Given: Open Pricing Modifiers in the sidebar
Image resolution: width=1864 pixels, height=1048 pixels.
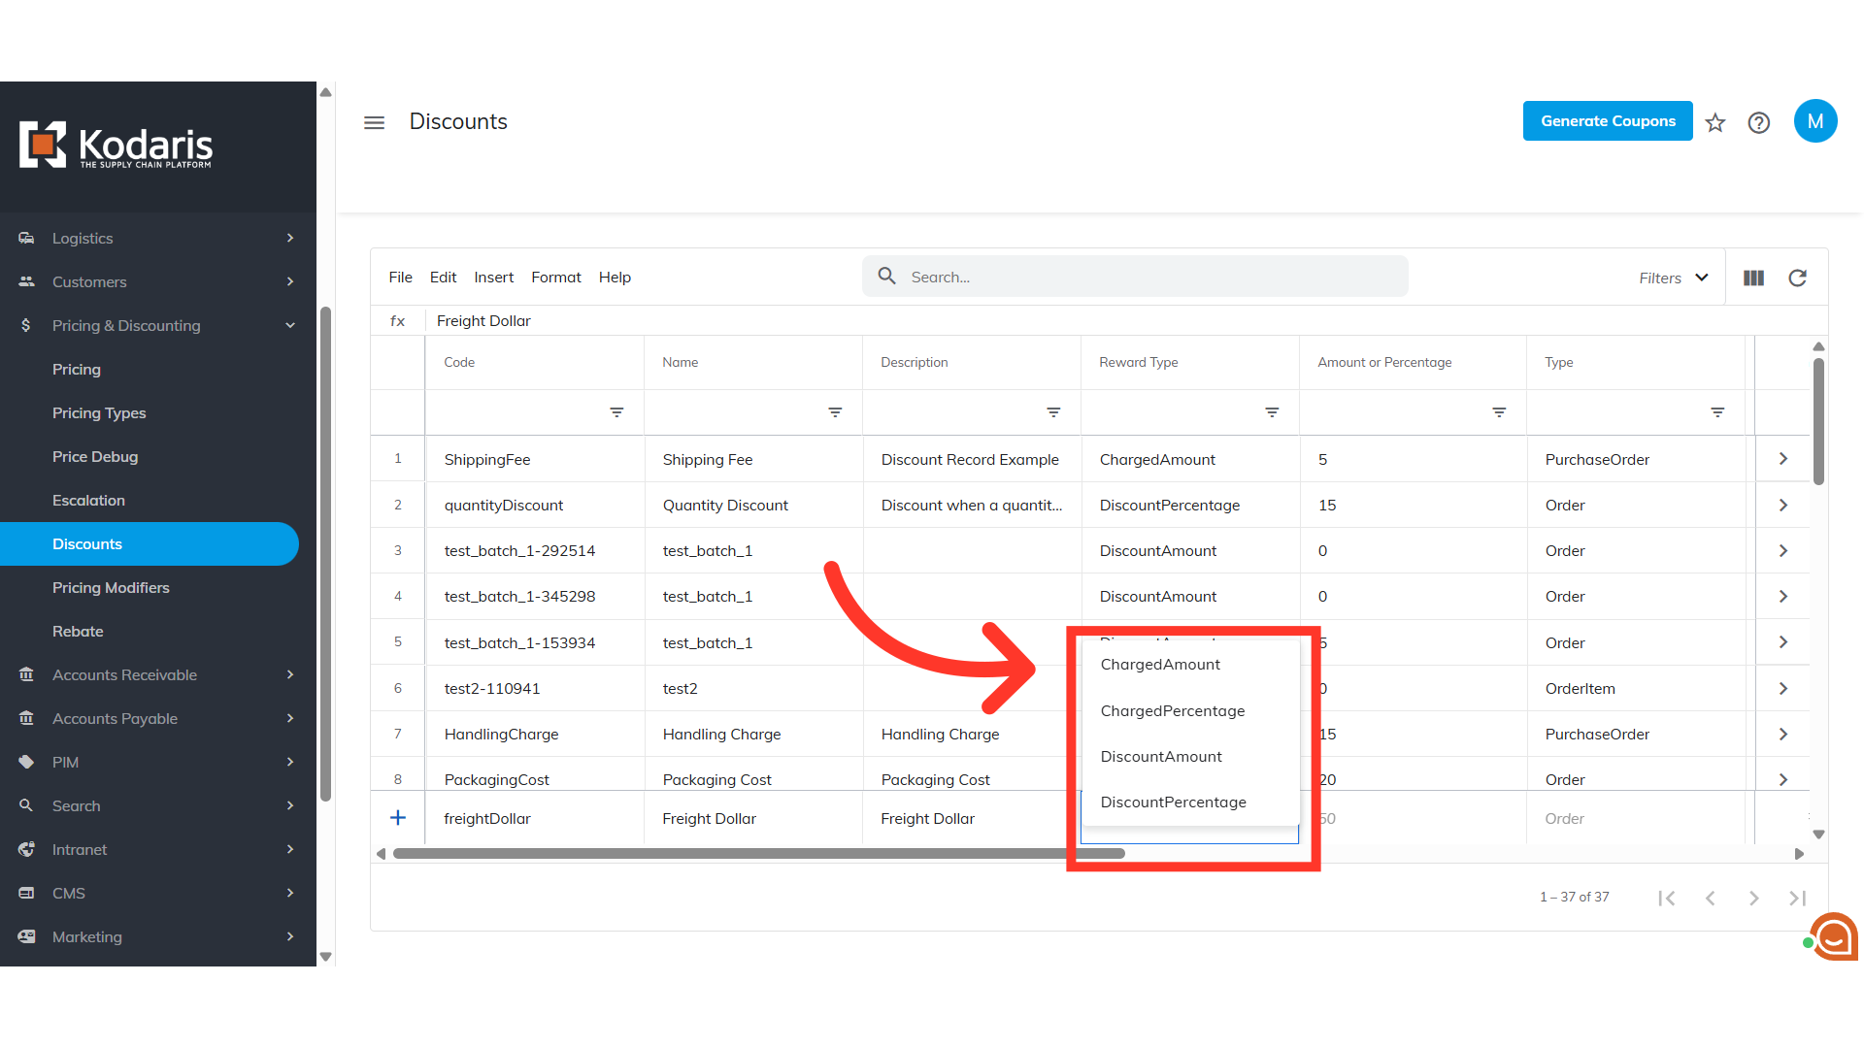Looking at the screenshot, I should coord(111,588).
